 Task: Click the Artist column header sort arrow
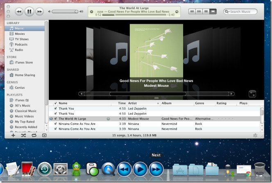158,103
